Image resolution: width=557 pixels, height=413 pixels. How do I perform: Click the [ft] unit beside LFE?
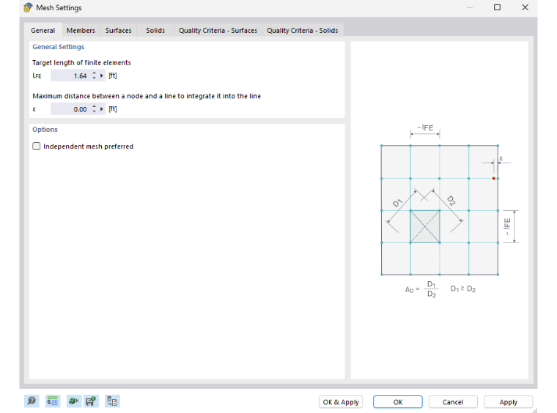pos(113,75)
